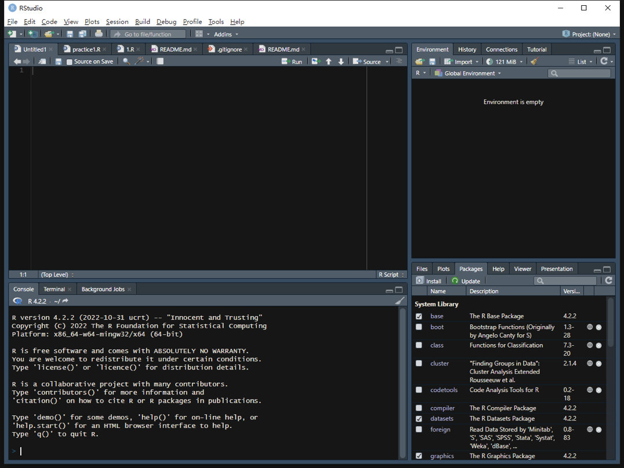The image size is (624, 468).
Task: Open the Addins dropdown
Action: point(226,34)
